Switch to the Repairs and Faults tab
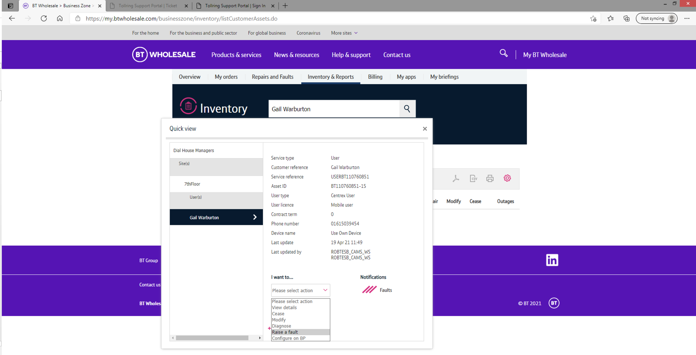696x355 pixels. click(273, 77)
